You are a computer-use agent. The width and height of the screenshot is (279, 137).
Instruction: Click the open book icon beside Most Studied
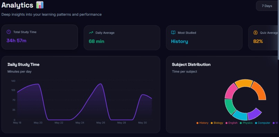[173, 33]
